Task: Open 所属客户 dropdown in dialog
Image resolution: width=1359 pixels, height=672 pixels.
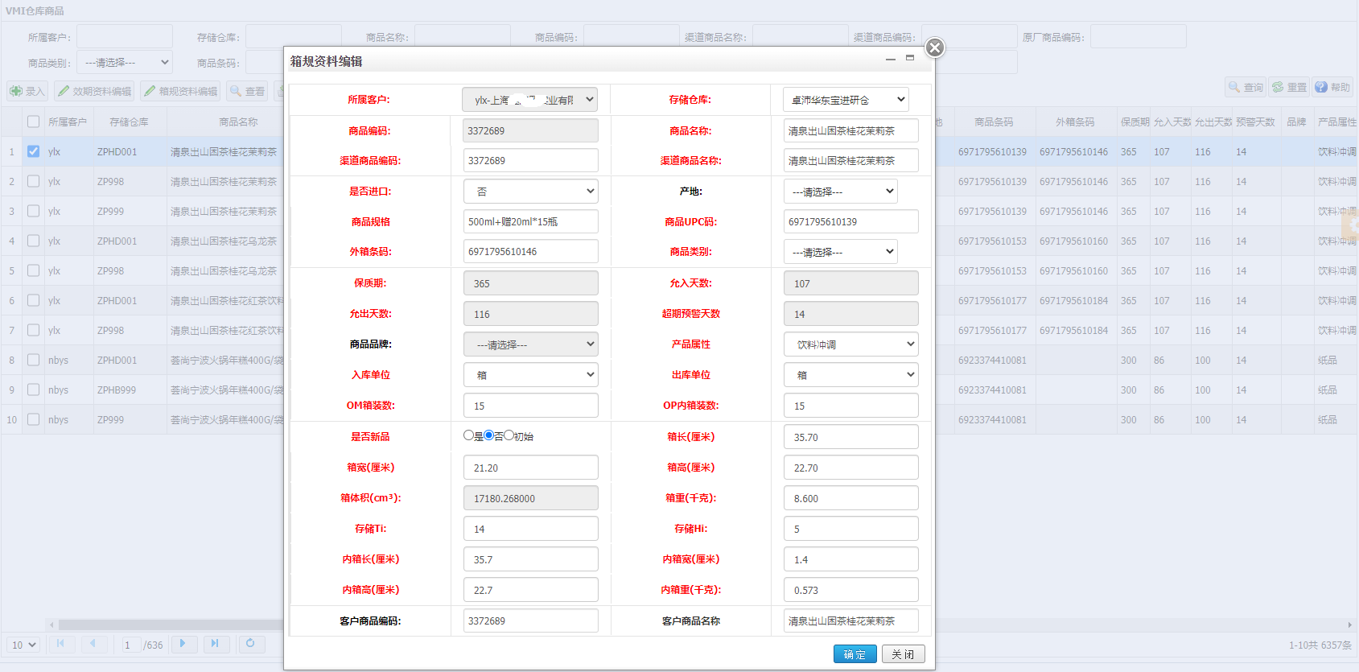Action: [529, 100]
